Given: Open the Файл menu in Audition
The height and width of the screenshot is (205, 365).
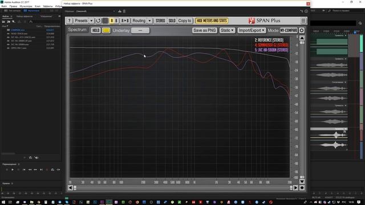Looking at the screenshot, I should point(4,6).
